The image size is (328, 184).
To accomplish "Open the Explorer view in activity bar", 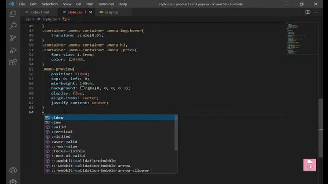I will click(13, 14).
